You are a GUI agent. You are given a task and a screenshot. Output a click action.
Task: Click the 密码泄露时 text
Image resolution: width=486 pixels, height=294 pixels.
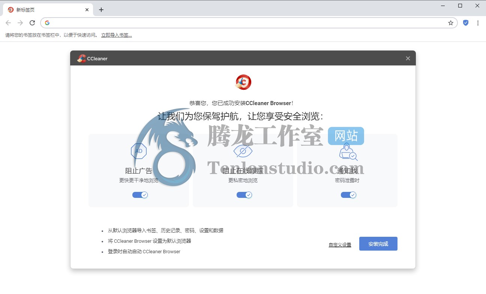347,180
